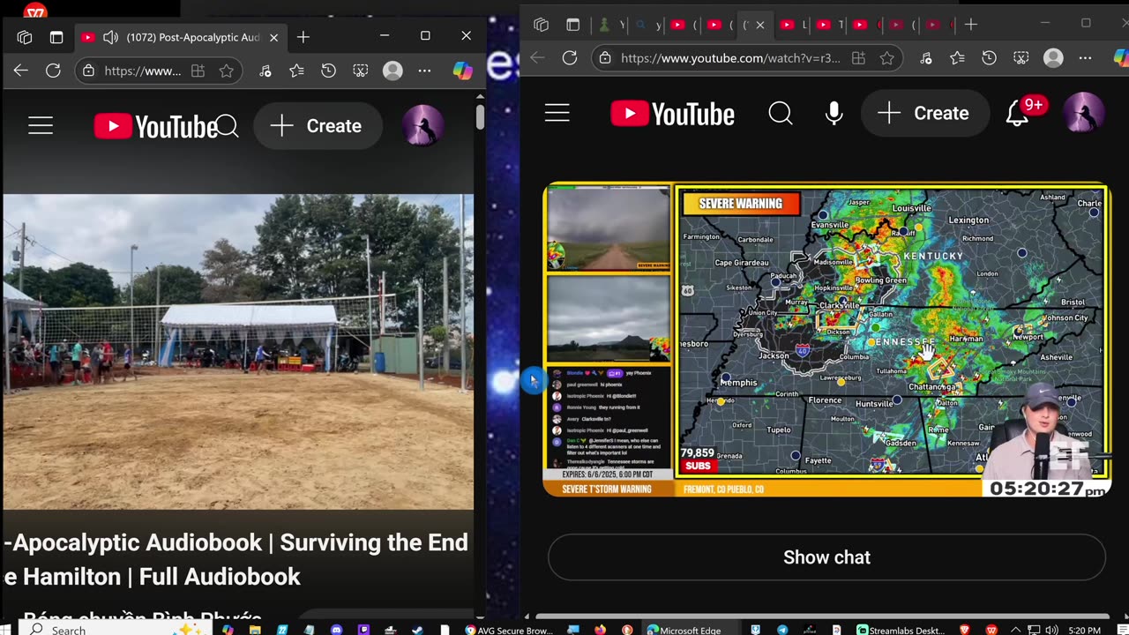
Task: Open Screenshot tool in right Edge window
Action: (1021, 58)
